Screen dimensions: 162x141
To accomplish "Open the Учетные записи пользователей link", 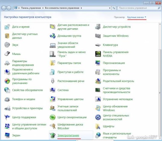I will (68, 108).
